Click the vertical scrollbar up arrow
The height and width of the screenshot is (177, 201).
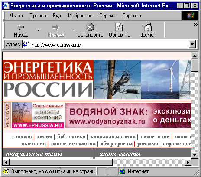(195, 56)
